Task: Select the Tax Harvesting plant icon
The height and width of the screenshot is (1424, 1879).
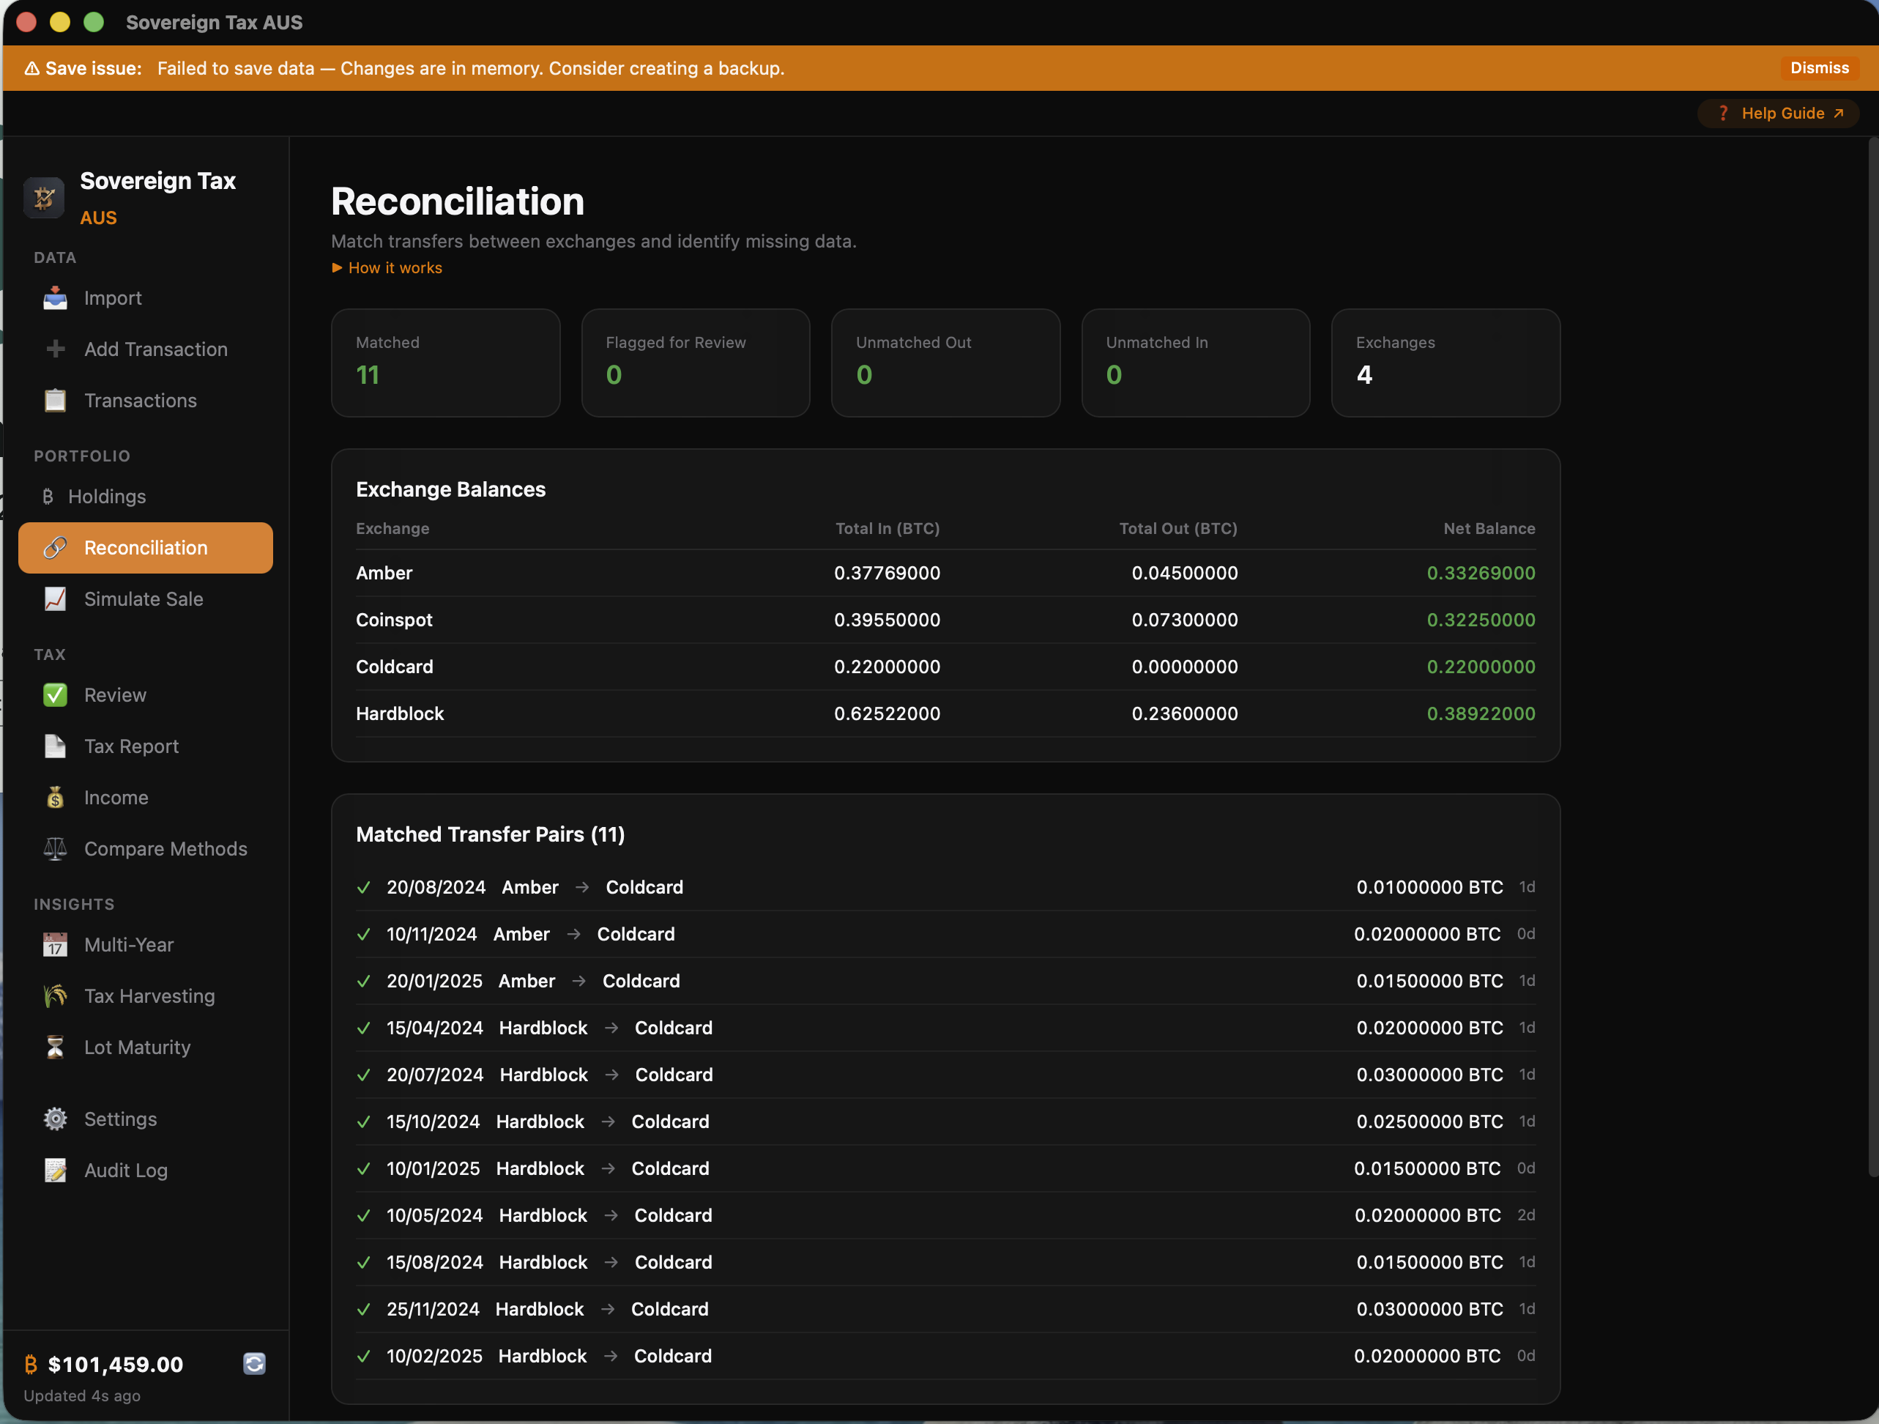Action: tap(54, 995)
